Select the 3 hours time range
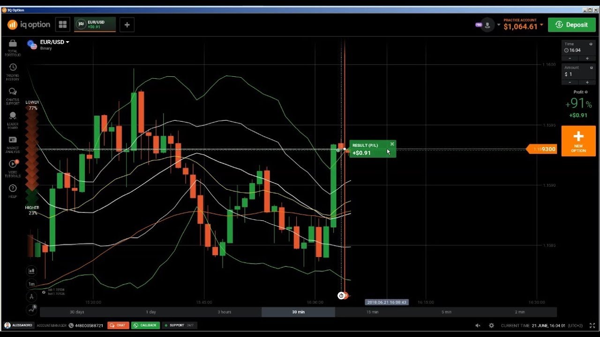This screenshot has height=337, width=600. (225, 312)
